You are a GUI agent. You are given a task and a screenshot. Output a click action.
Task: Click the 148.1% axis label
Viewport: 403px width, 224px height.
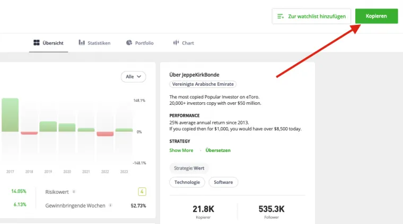pyautogui.click(x=139, y=100)
